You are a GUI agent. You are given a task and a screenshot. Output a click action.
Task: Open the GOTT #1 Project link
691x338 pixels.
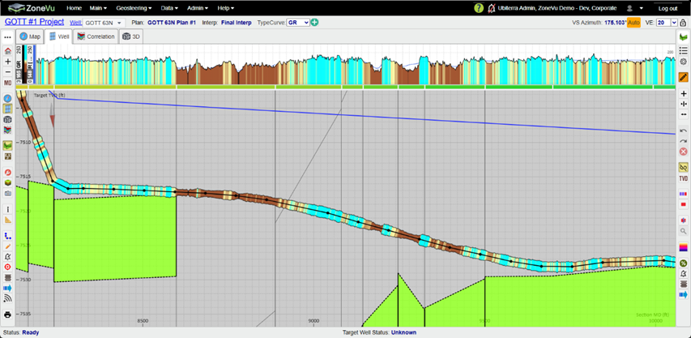point(34,22)
